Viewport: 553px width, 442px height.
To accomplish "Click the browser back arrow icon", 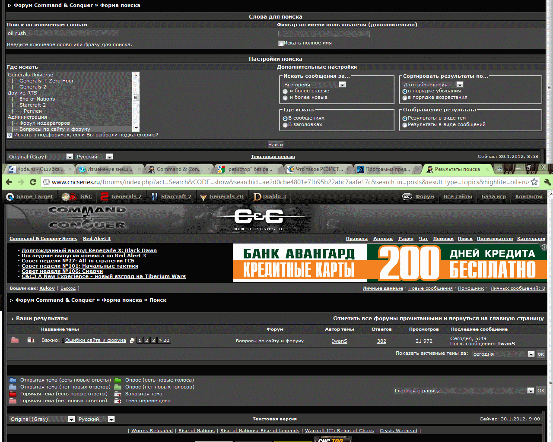I will point(9,182).
